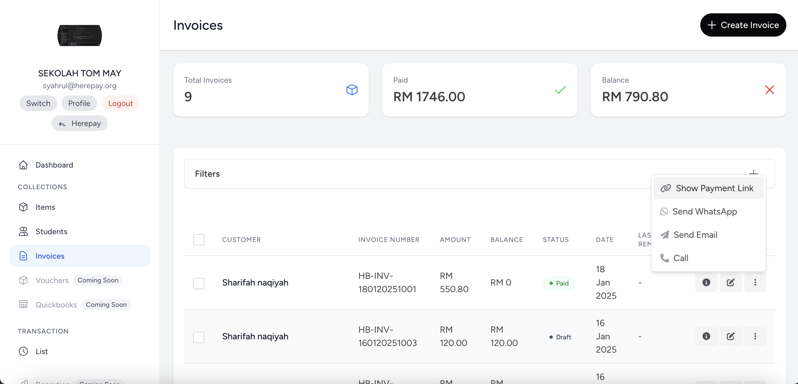Click the Create Invoice button

[743, 25]
